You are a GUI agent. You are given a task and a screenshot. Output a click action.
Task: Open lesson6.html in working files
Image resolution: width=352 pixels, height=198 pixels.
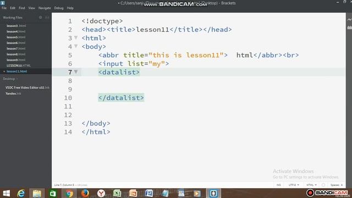pyautogui.click(x=16, y=43)
